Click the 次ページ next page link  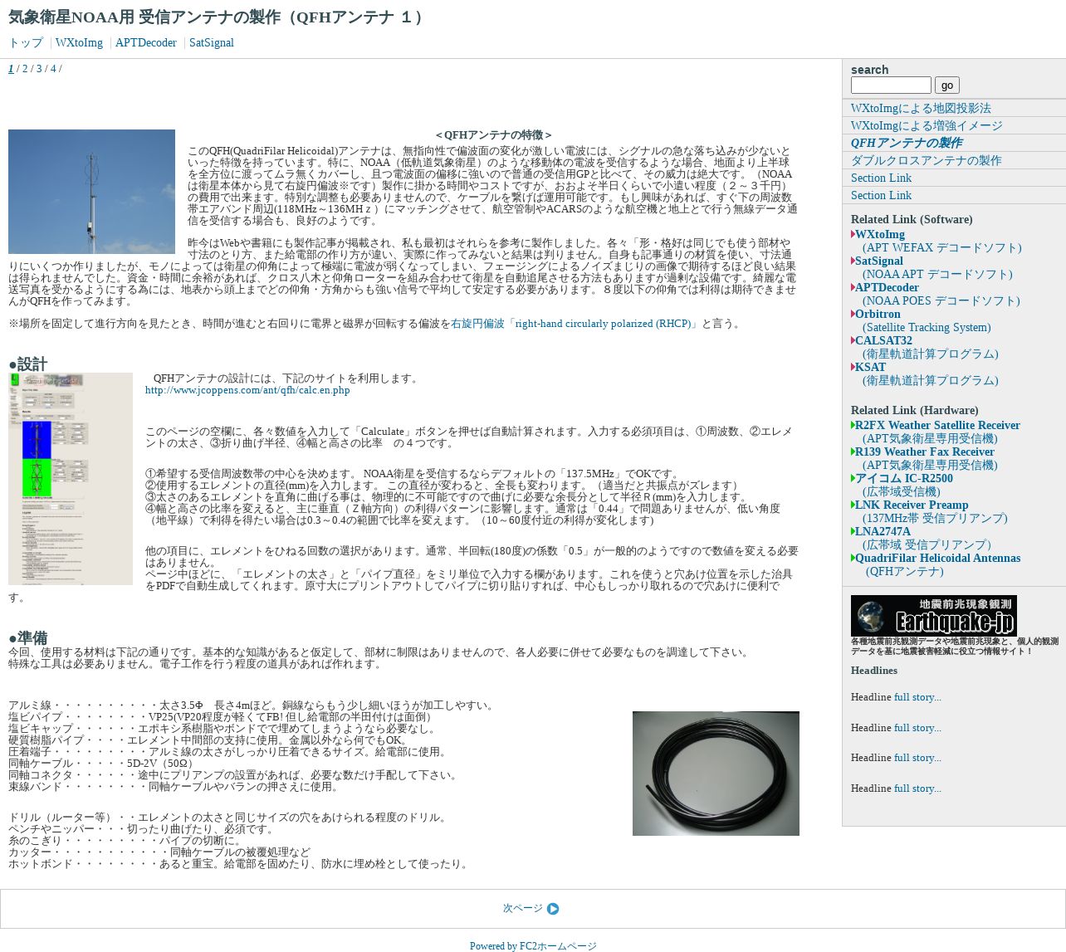522,909
